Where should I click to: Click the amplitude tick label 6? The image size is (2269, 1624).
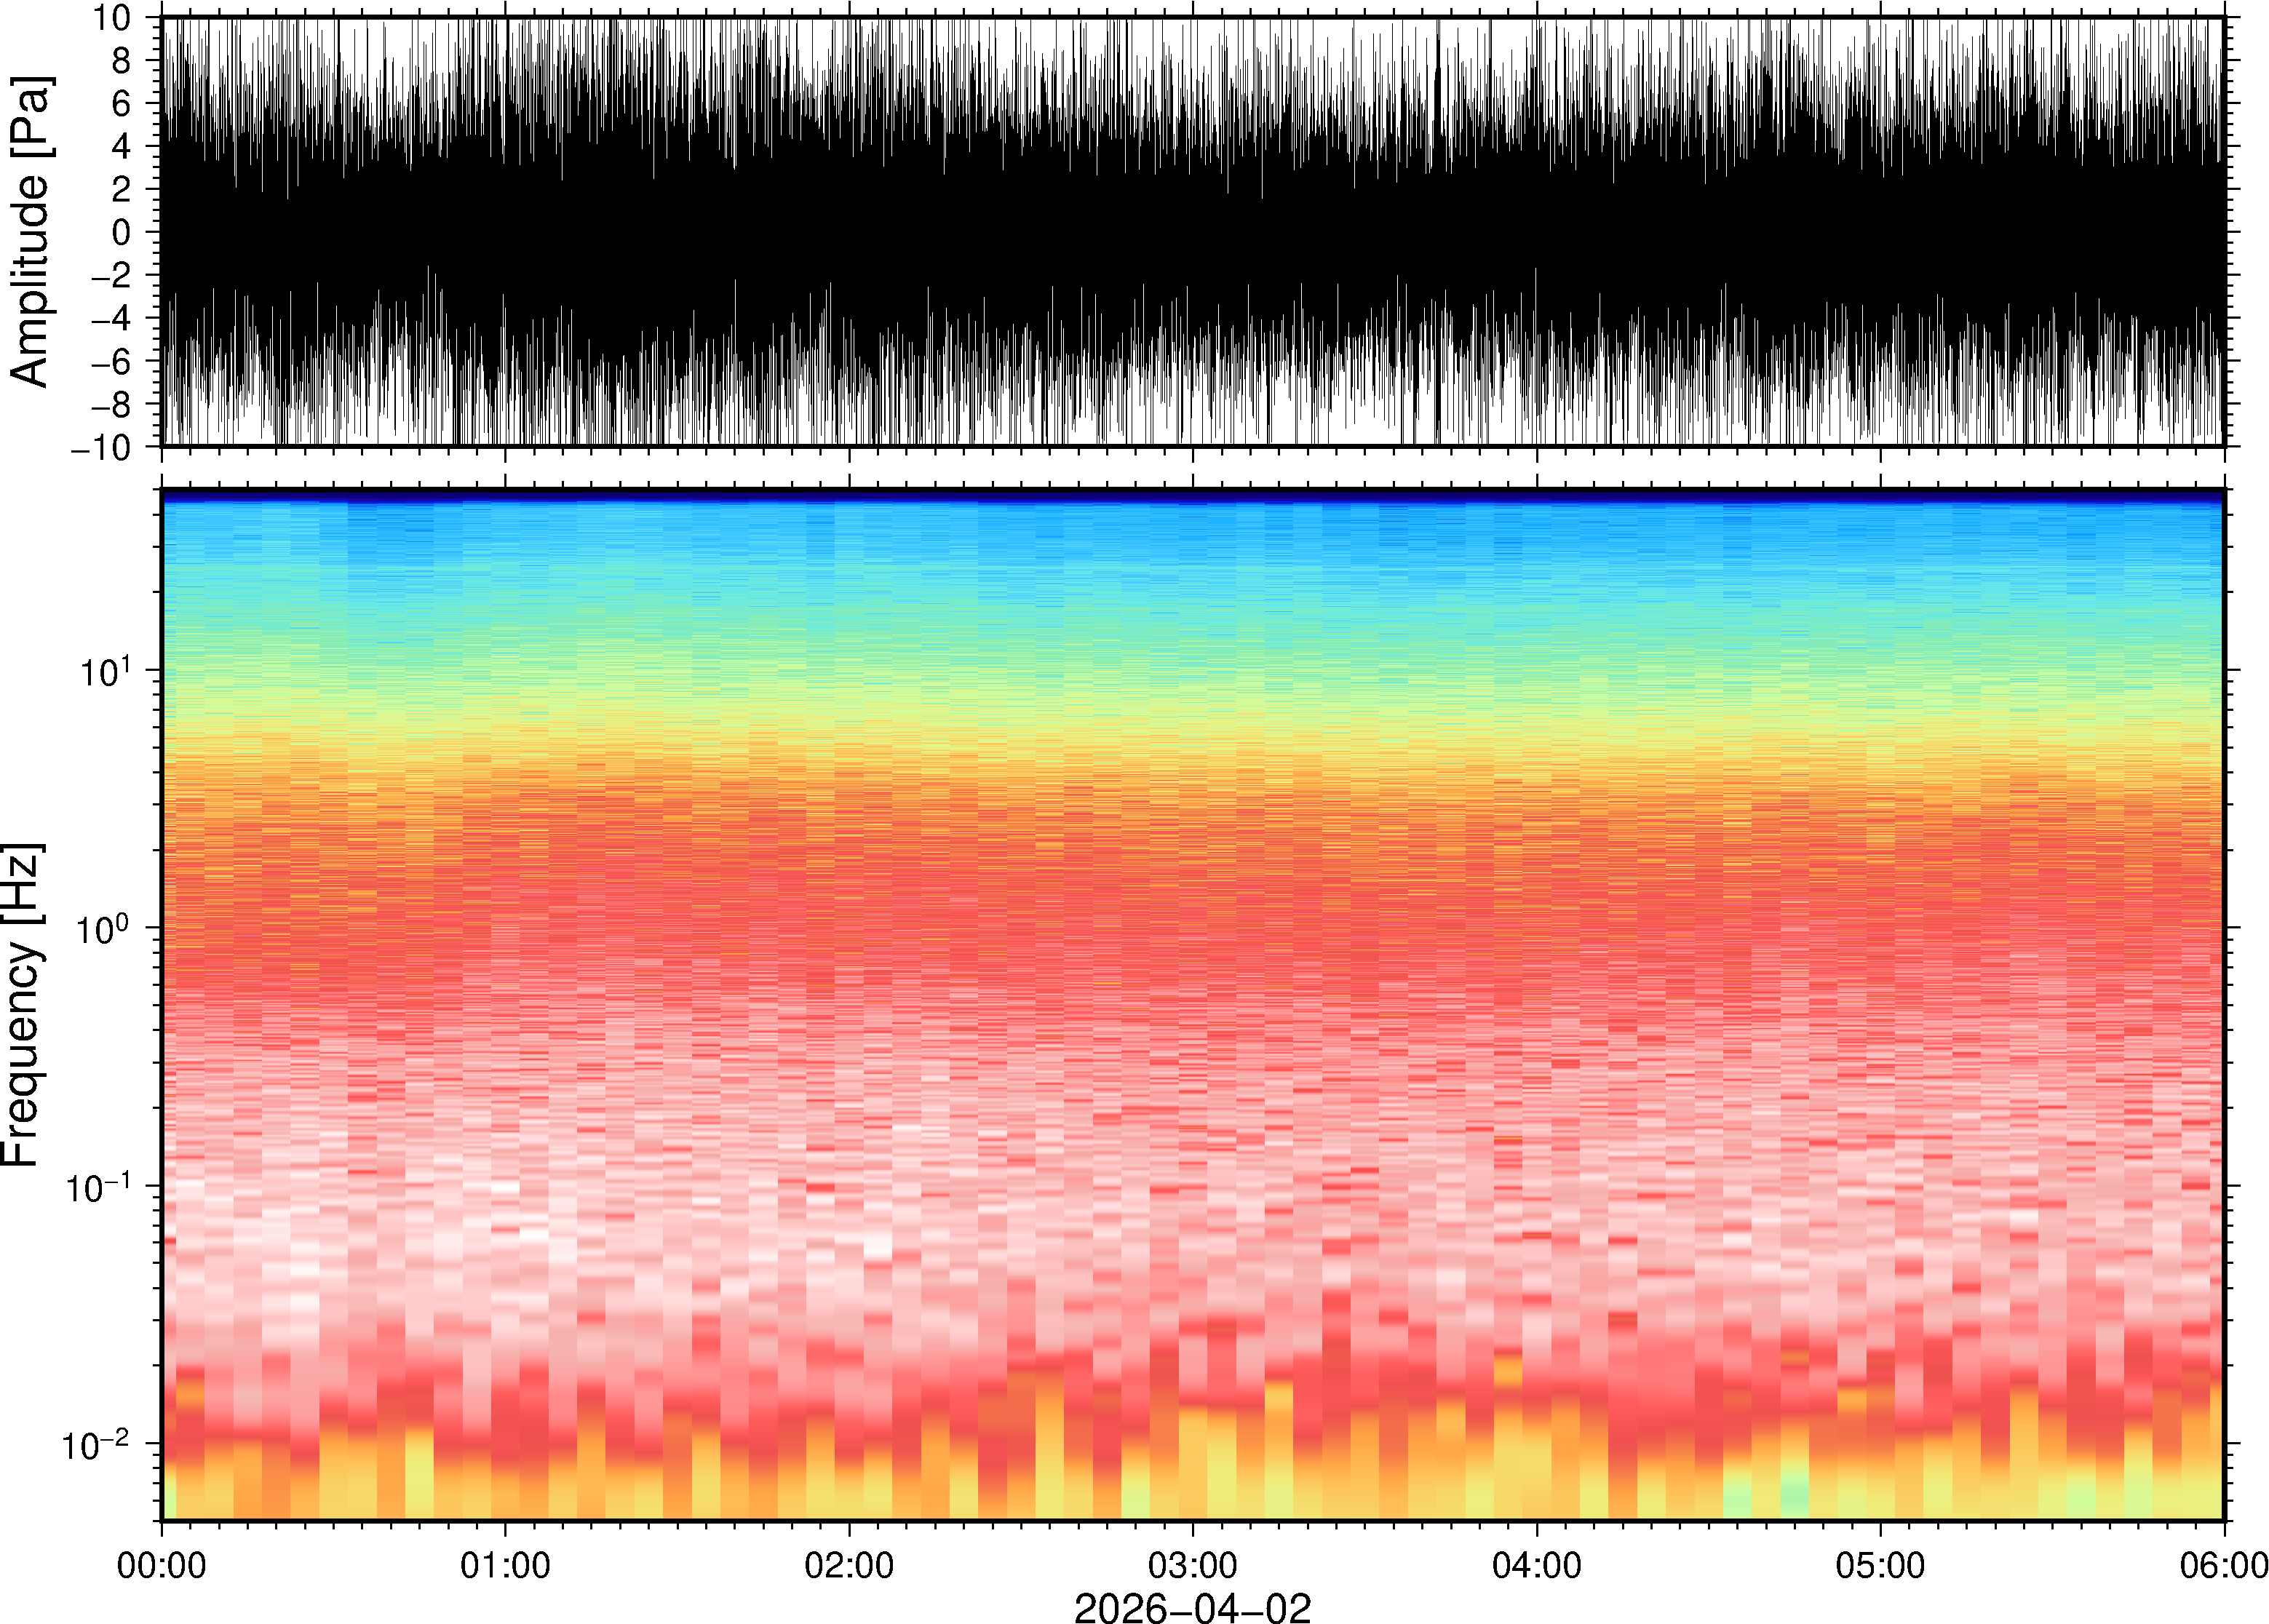coord(122,103)
